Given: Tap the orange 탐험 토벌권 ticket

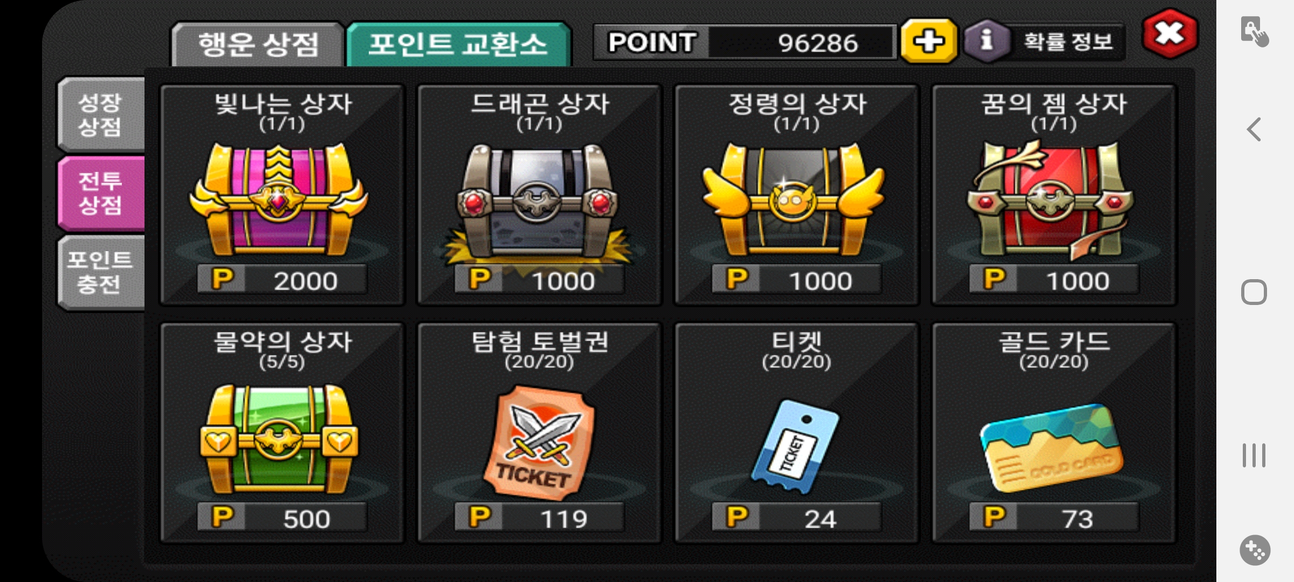Looking at the screenshot, I should click(540, 442).
